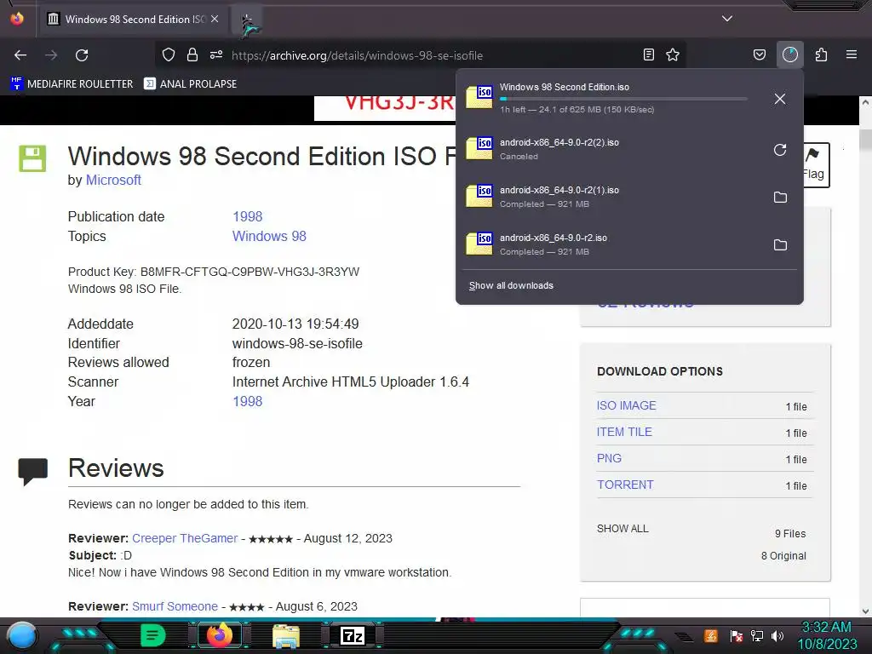Open Start orb on the taskbar
872x654 pixels.
point(21,635)
